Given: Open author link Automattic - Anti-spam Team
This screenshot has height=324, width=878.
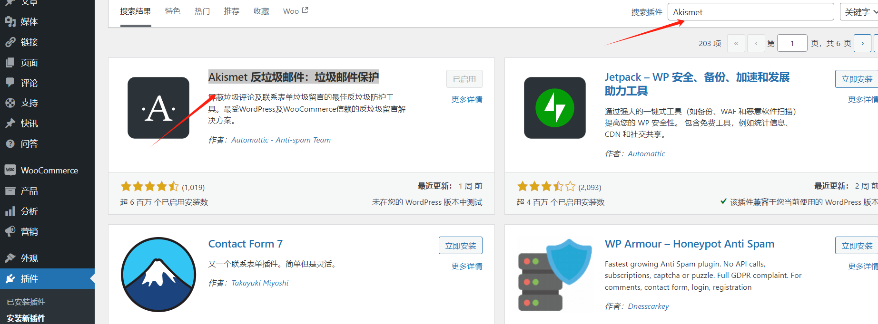Looking at the screenshot, I should [x=281, y=140].
